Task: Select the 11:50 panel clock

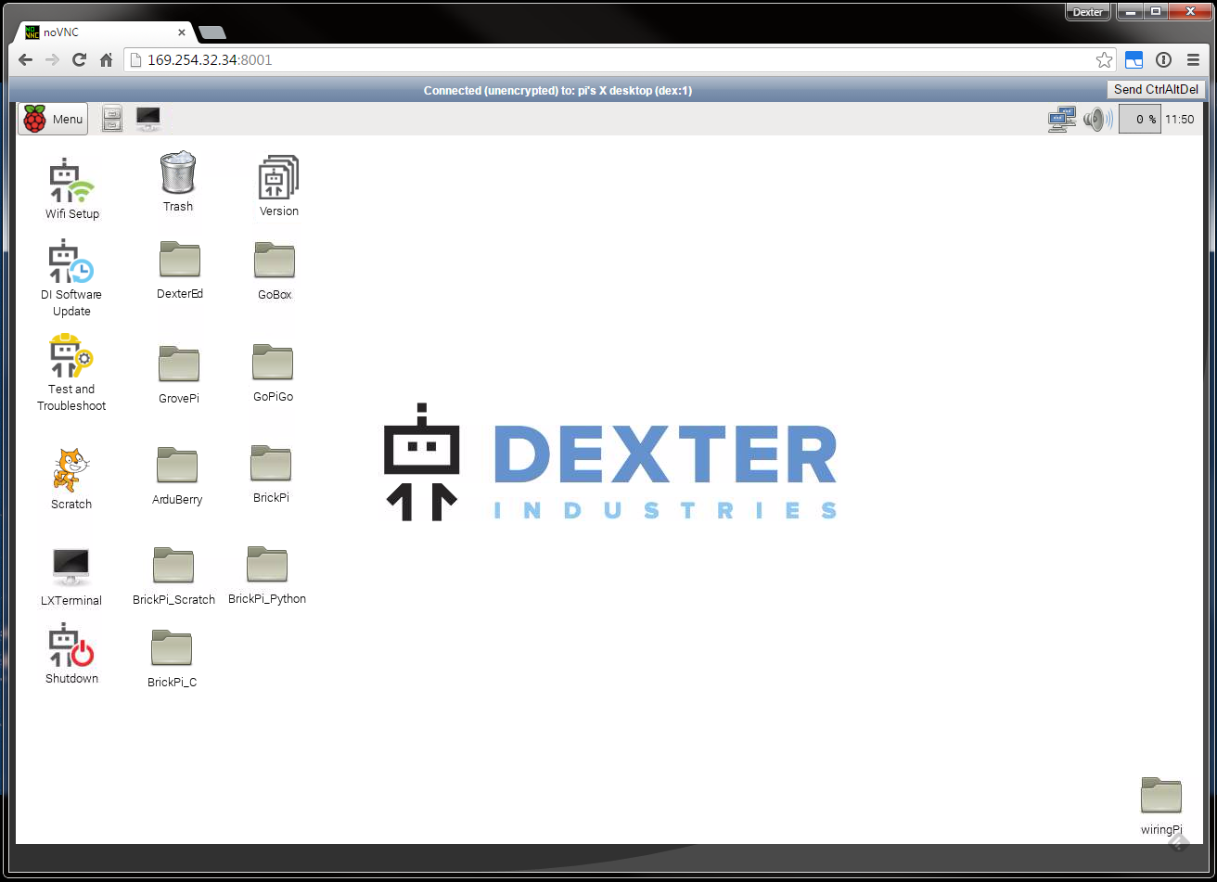Action: point(1180,120)
